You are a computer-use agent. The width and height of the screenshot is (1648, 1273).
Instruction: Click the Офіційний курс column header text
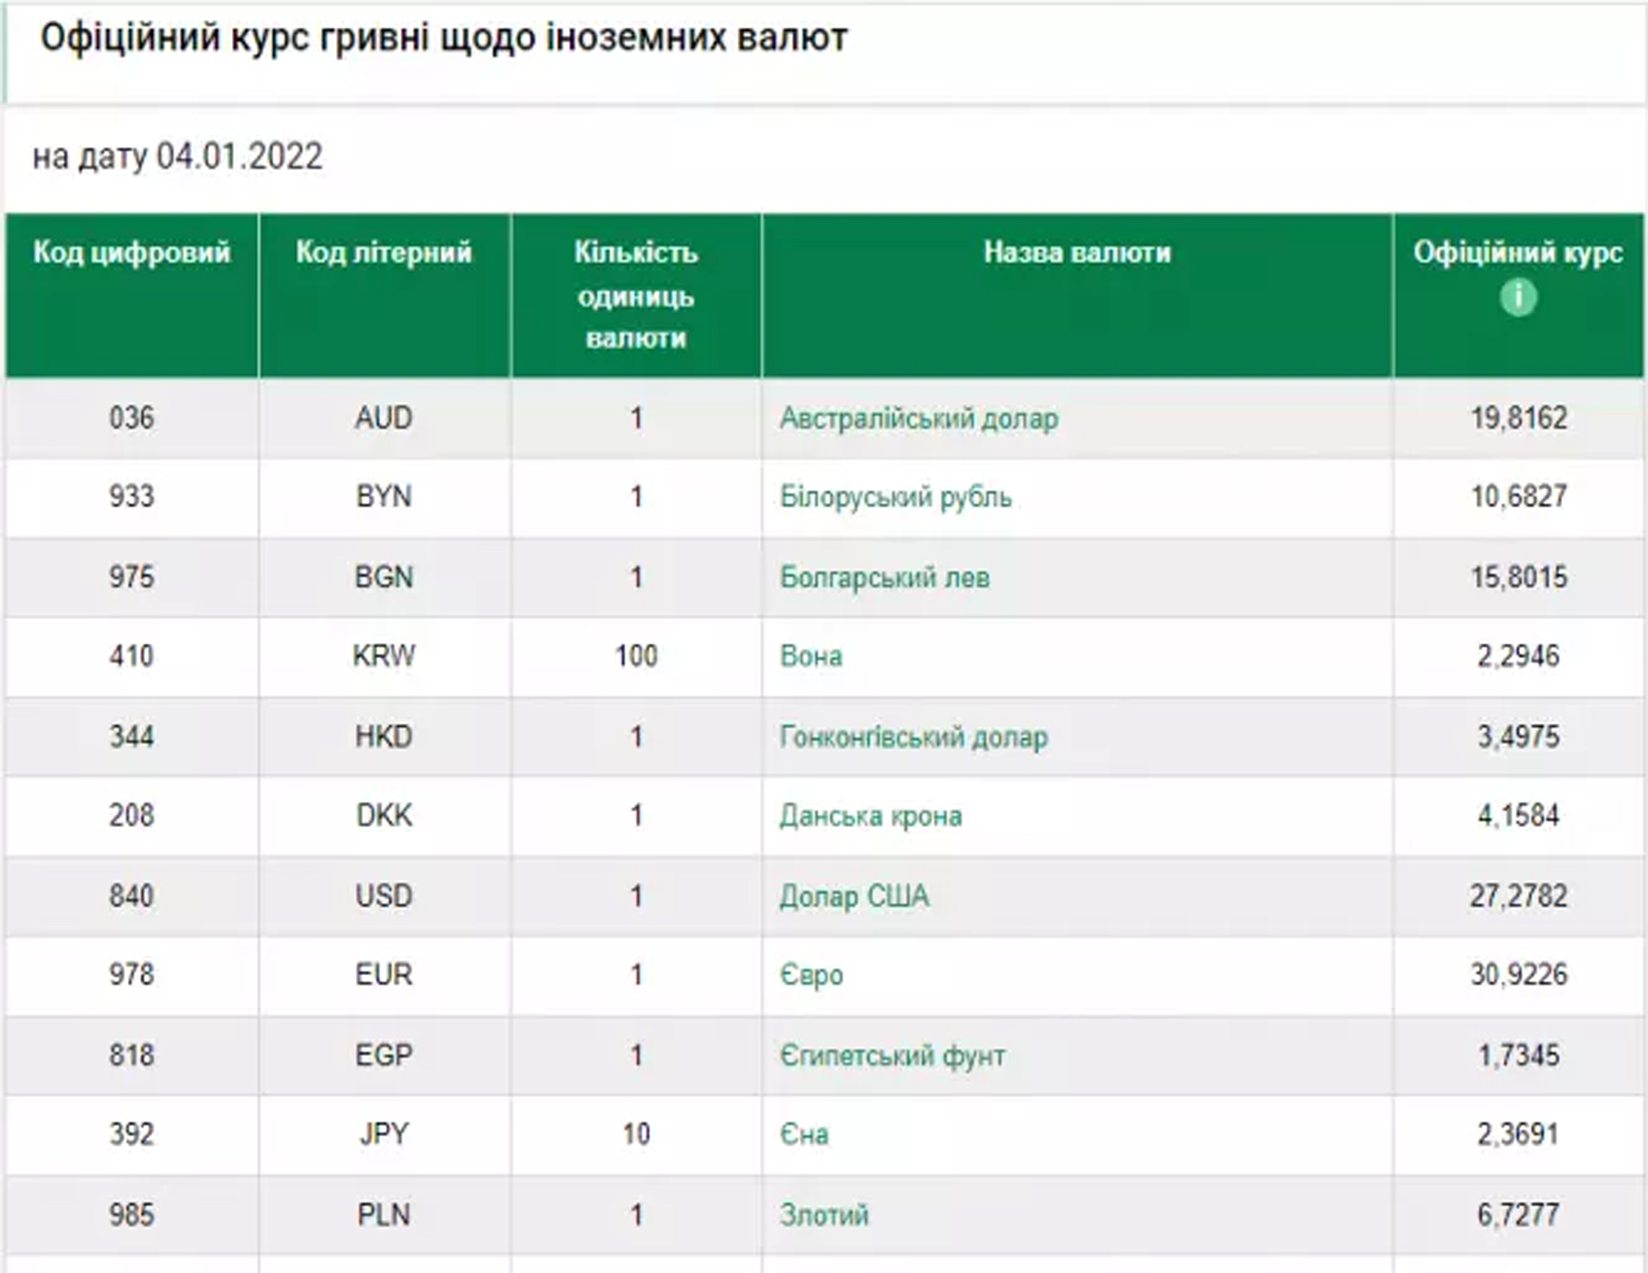1517,253
